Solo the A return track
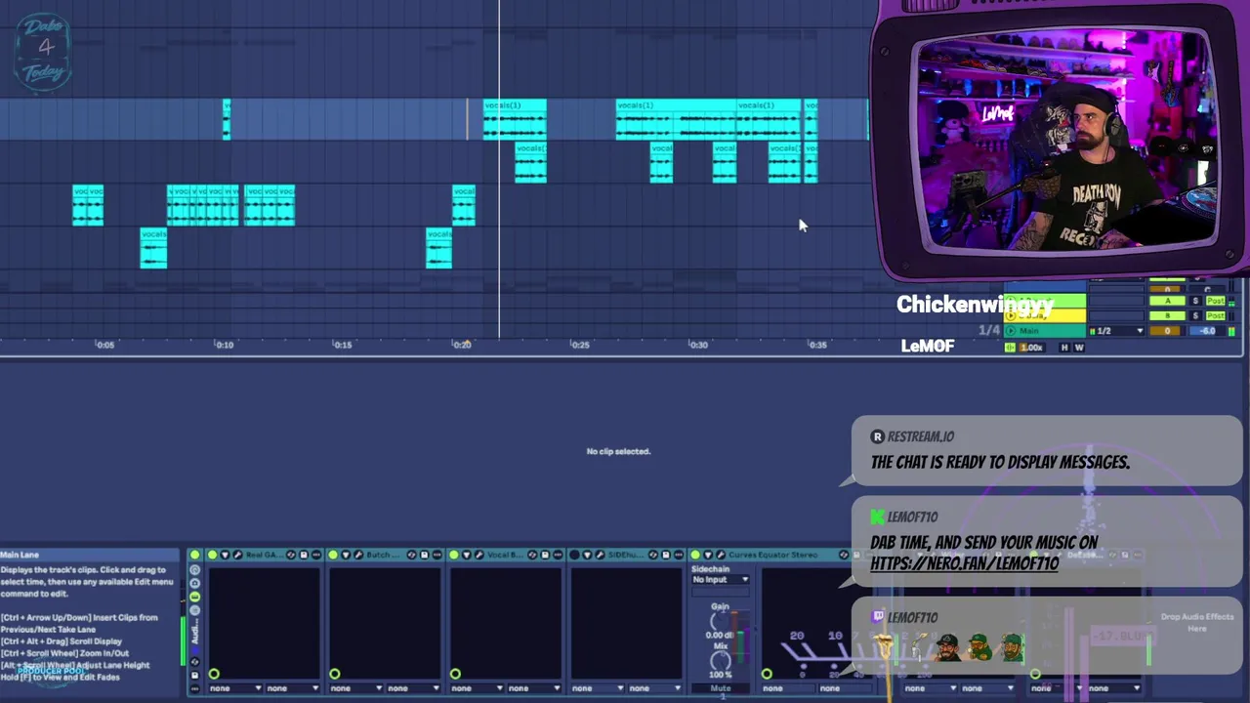 [x=1195, y=301]
